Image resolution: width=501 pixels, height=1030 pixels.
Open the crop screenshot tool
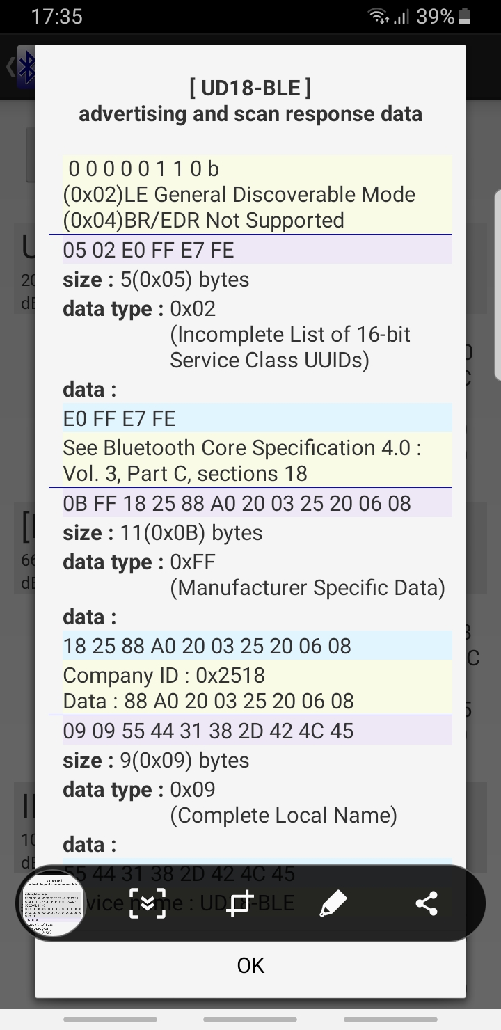240,903
